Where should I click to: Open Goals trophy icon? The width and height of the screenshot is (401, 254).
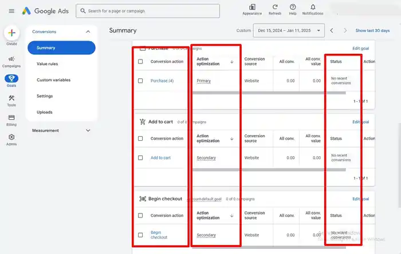pos(11,78)
